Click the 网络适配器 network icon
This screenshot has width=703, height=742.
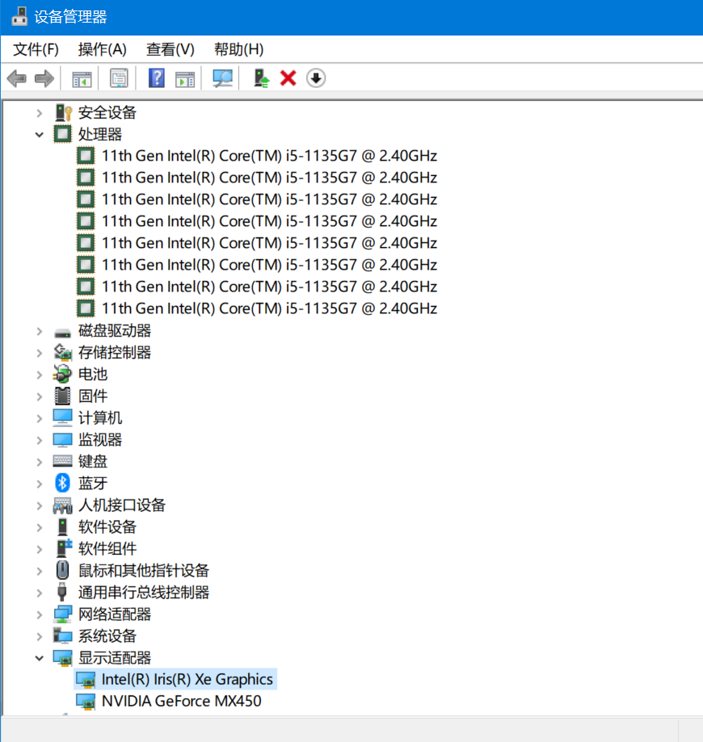(62, 614)
